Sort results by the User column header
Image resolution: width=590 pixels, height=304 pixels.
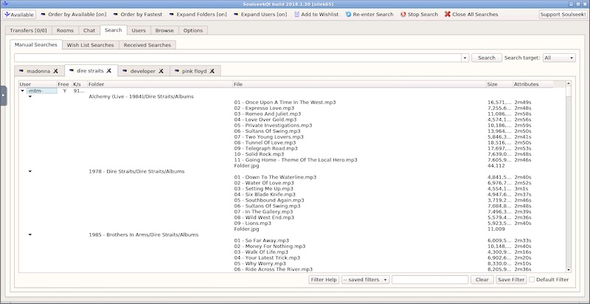click(x=38, y=84)
